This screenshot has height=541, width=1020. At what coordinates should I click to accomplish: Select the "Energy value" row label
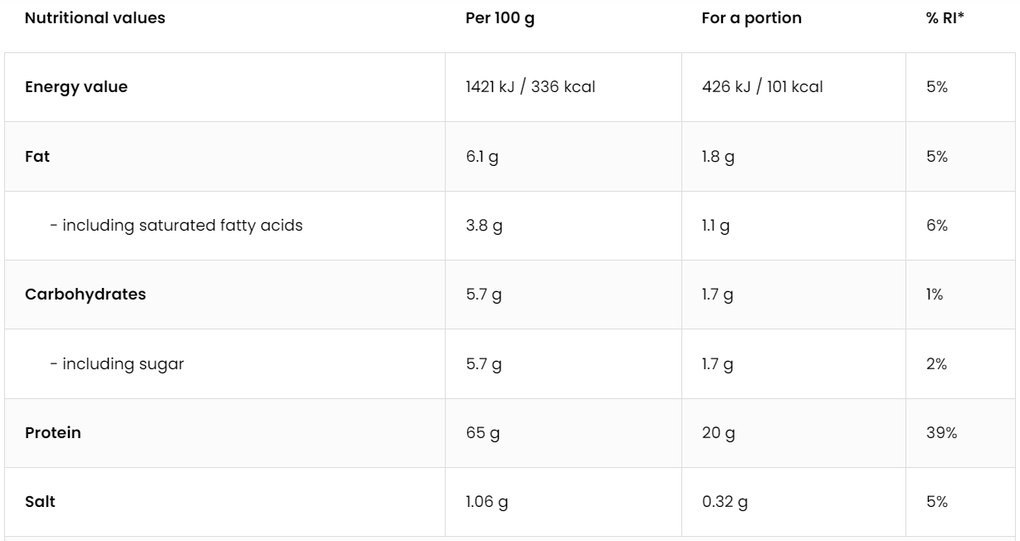(76, 87)
